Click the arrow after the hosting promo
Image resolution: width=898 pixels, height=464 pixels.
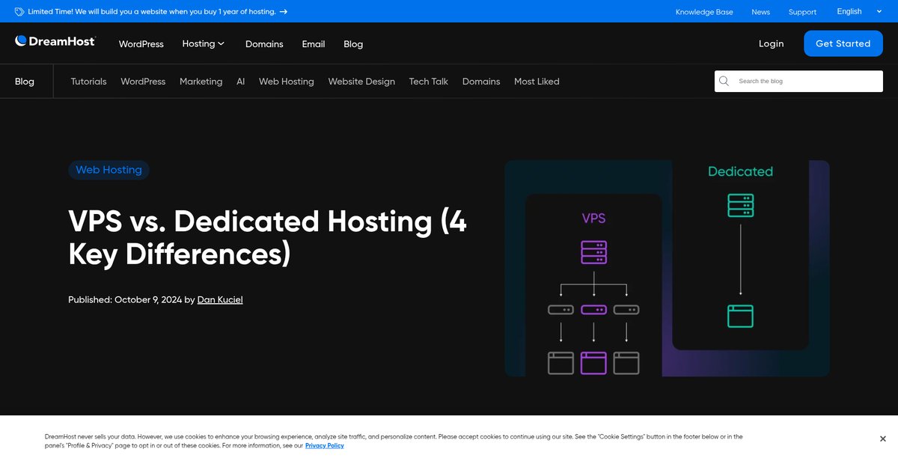[284, 12]
